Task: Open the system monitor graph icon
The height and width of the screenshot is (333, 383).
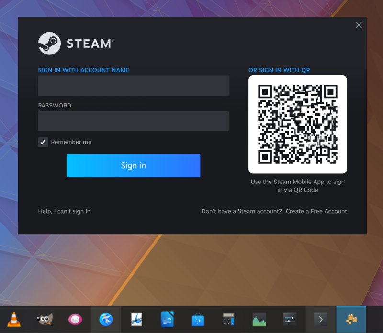Action: [x=259, y=320]
